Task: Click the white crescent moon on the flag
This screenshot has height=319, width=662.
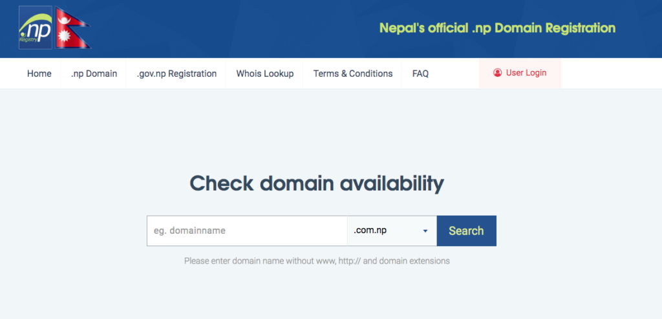Action: coord(65,21)
